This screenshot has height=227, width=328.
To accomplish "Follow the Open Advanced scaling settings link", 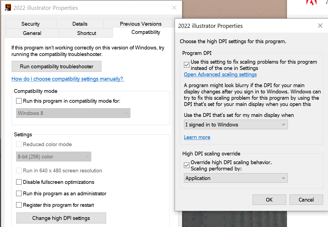I will pos(220,74).
